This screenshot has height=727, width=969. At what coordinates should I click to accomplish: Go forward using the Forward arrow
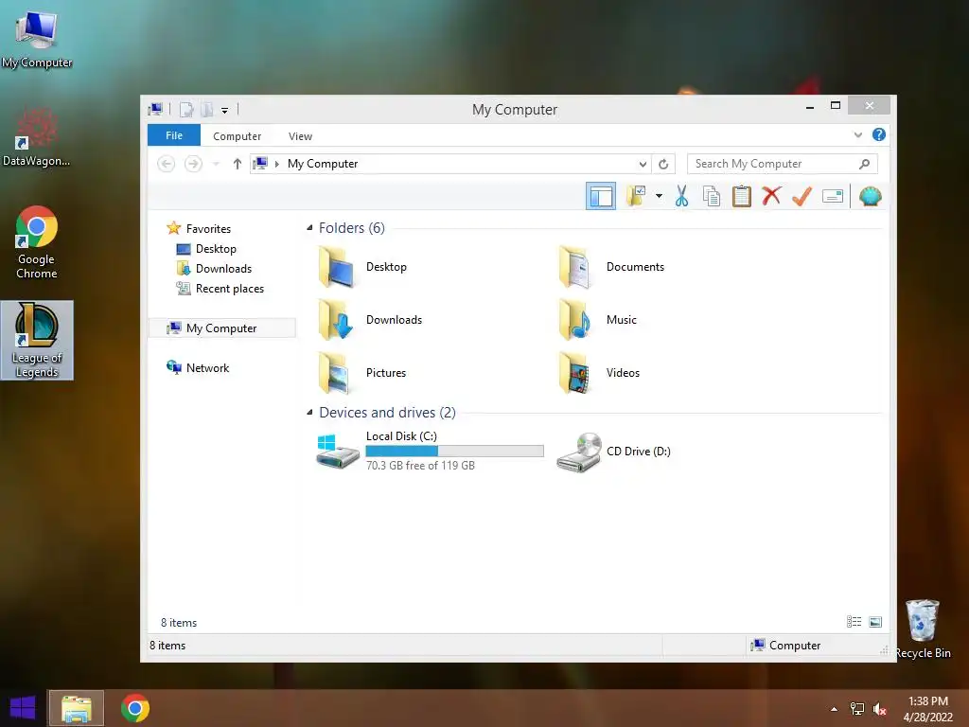193,164
